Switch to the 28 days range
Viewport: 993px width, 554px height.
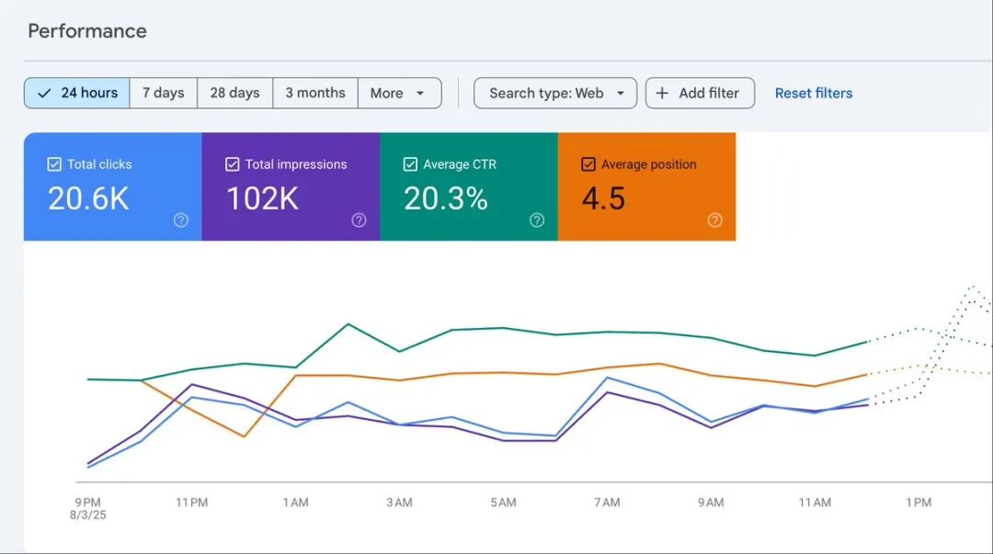point(235,93)
